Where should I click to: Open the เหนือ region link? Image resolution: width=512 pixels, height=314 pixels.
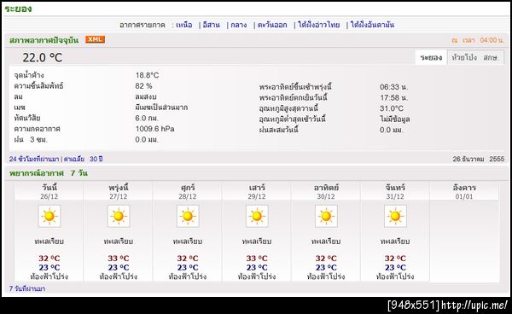[183, 25]
